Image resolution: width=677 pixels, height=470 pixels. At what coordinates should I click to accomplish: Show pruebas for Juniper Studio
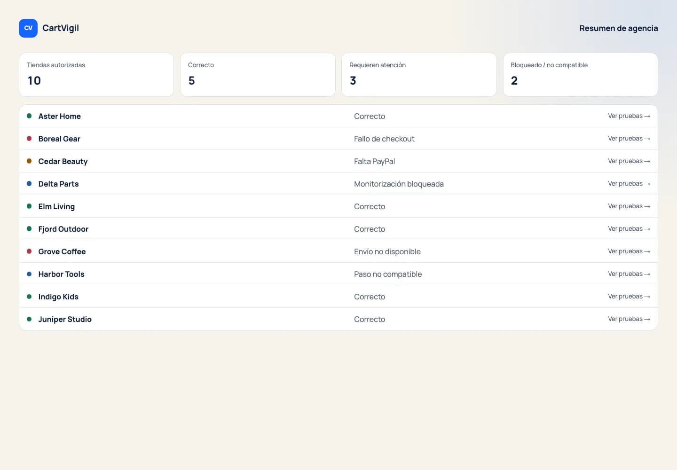[x=629, y=319]
